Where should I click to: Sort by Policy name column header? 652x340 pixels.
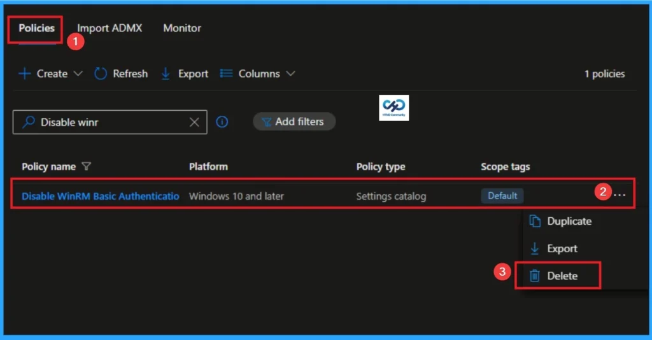[x=48, y=167]
